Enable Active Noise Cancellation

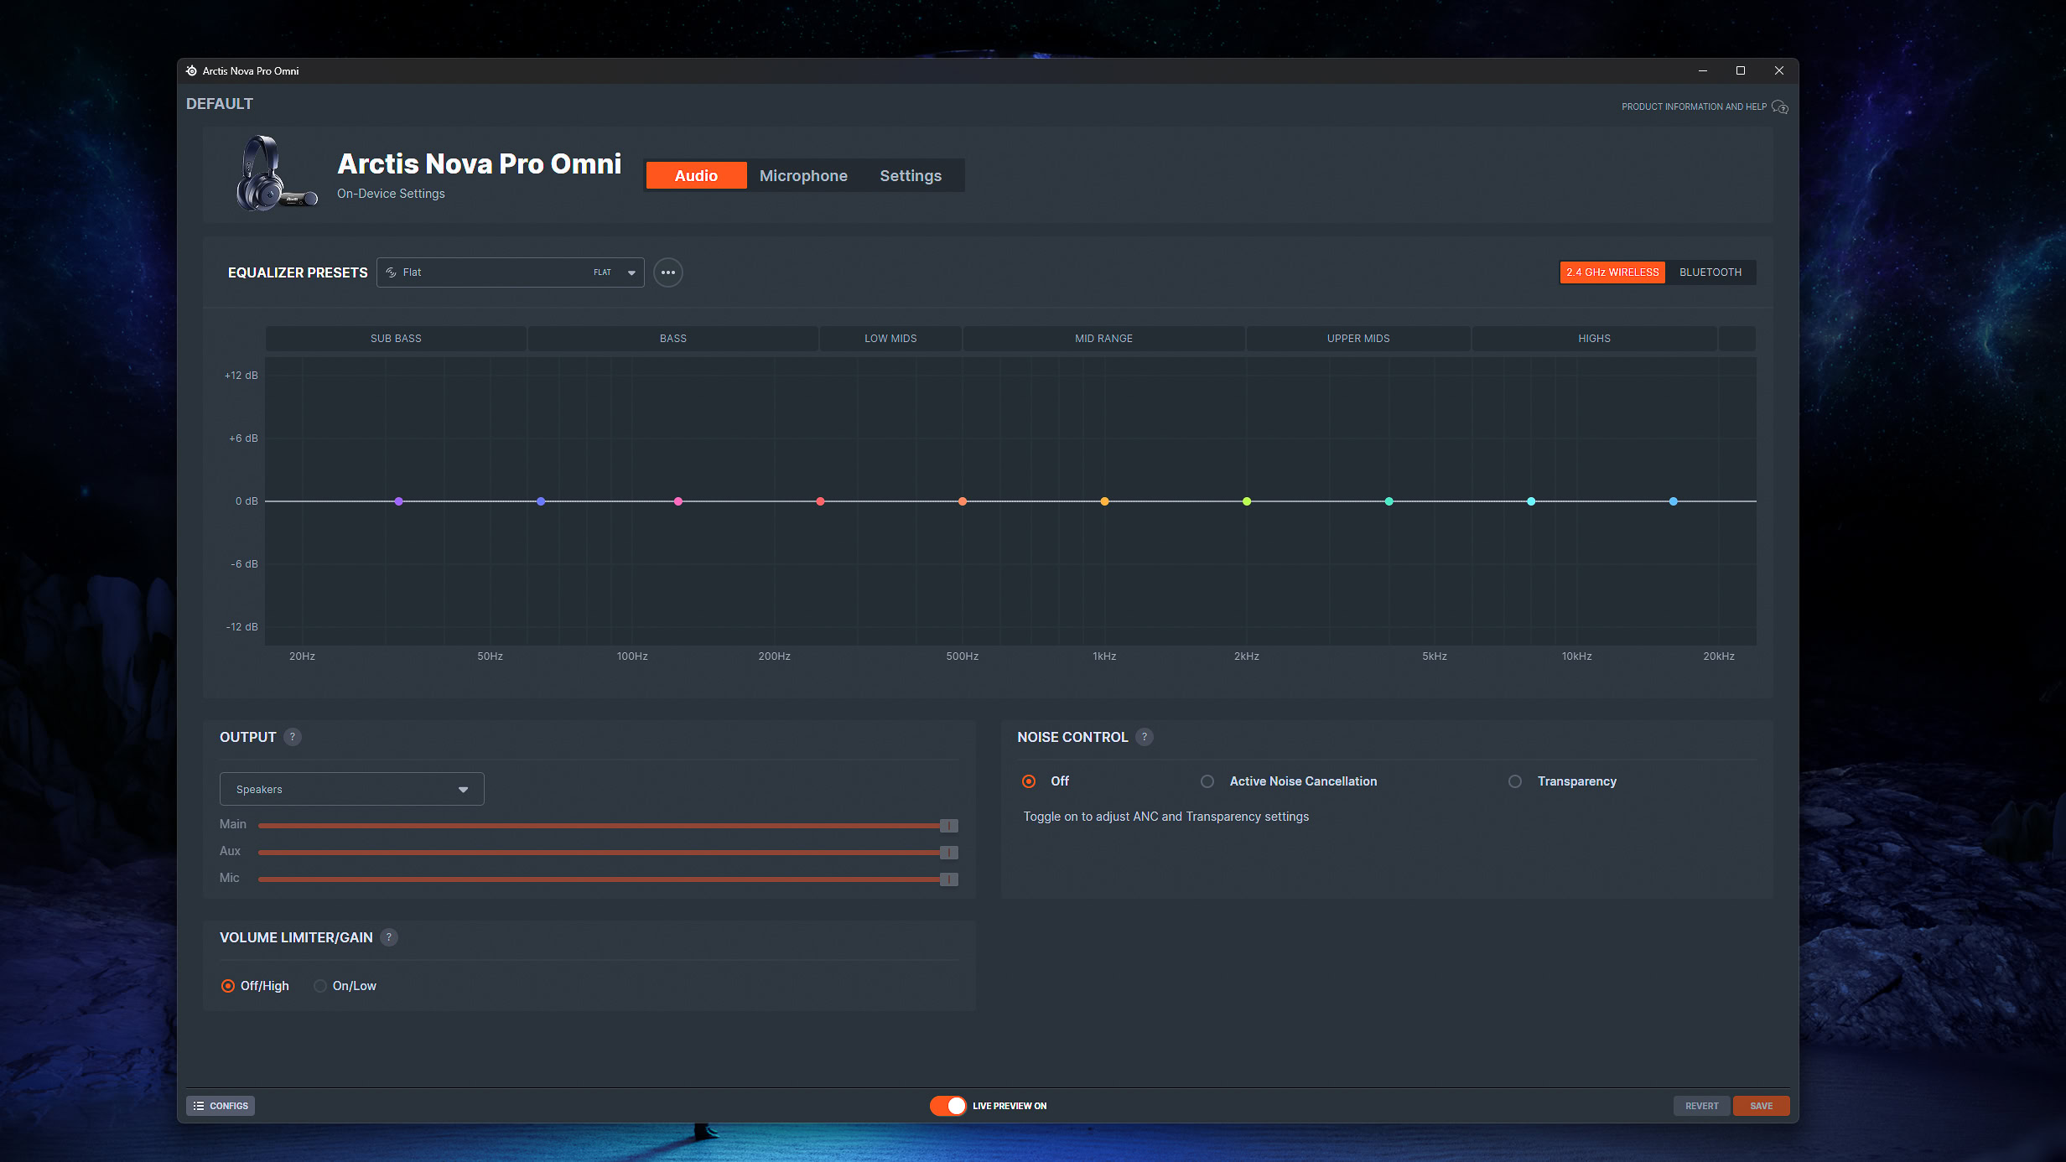(1207, 781)
